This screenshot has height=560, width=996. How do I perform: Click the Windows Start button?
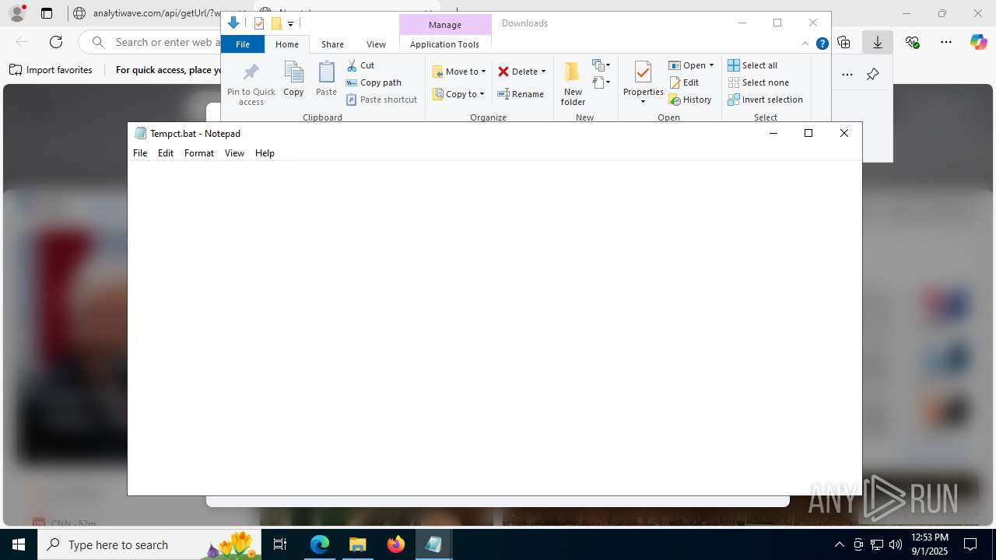click(x=19, y=544)
